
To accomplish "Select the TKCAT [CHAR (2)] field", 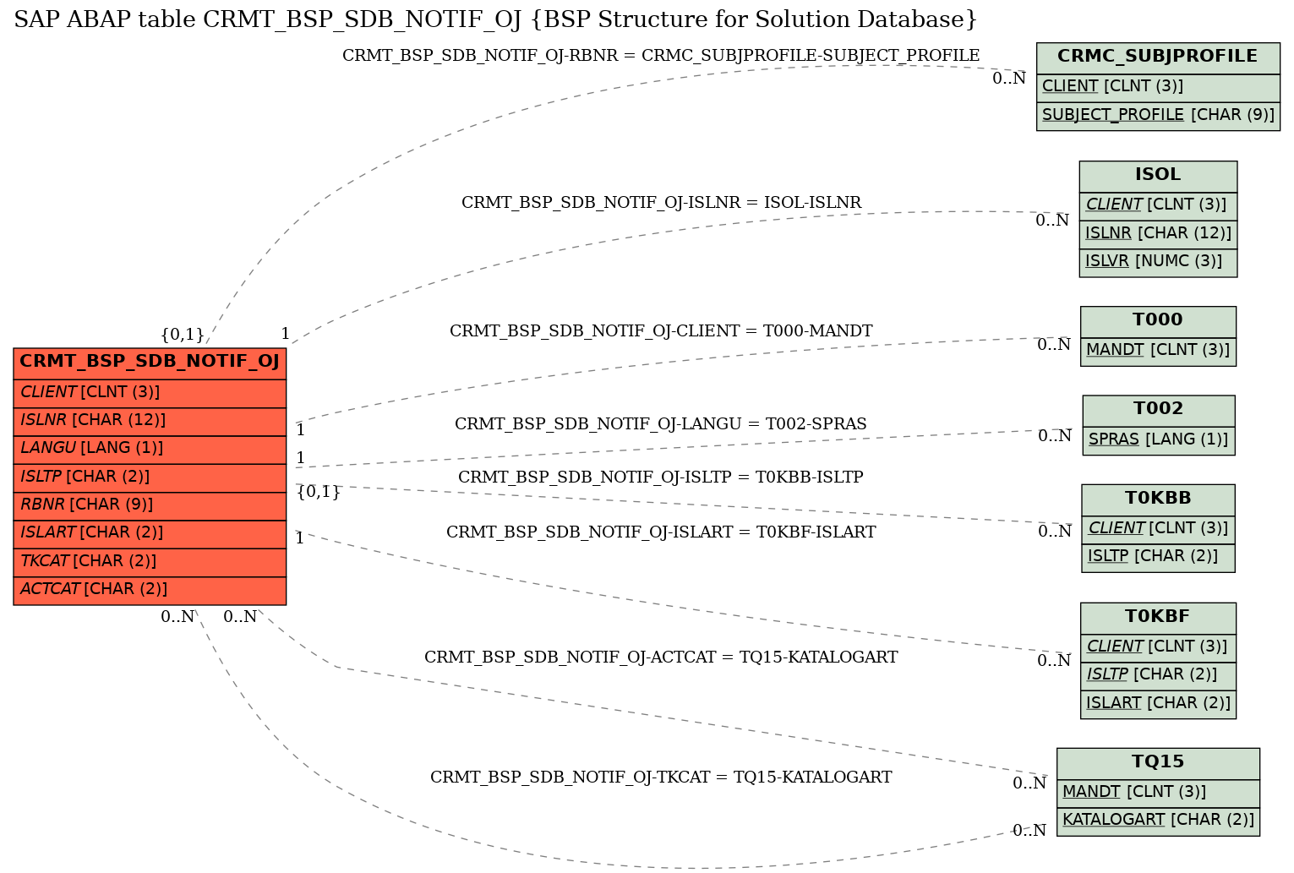I will point(150,562).
